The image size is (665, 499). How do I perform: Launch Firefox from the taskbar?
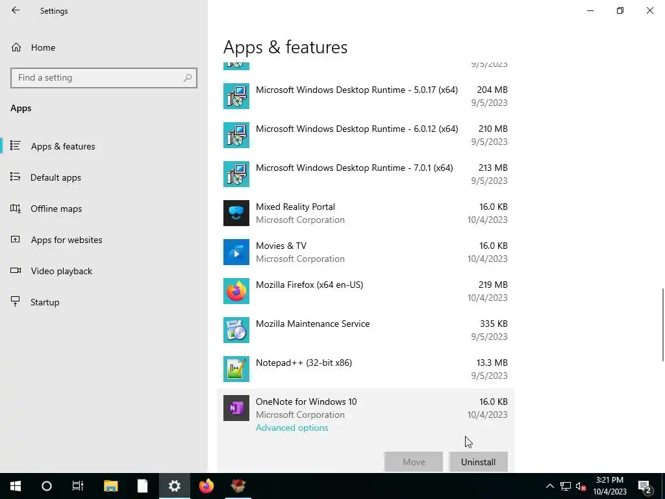click(x=207, y=486)
